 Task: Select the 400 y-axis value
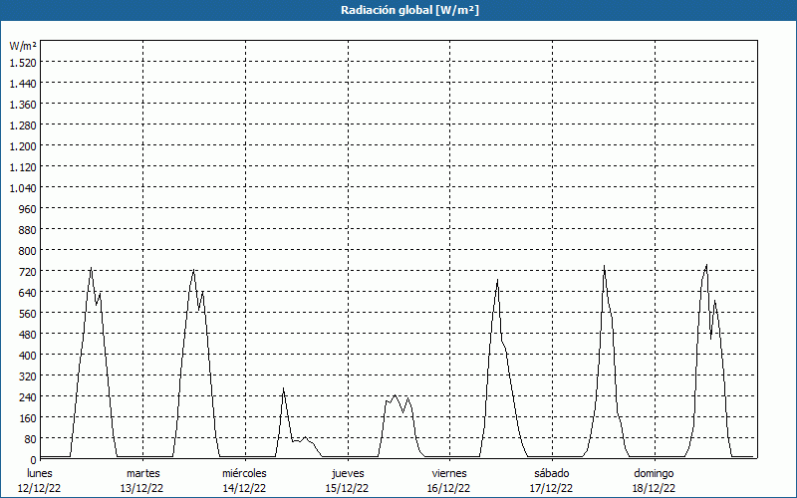(x=28, y=356)
